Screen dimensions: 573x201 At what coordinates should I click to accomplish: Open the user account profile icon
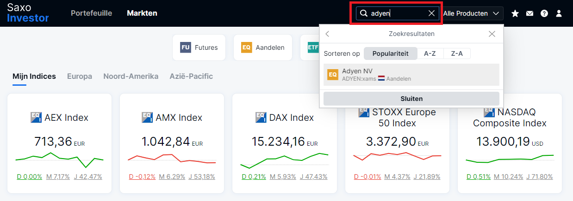coord(559,14)
